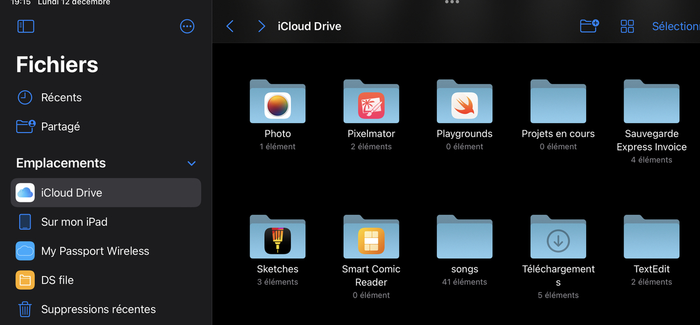Open the TextEdit folder

652,237
